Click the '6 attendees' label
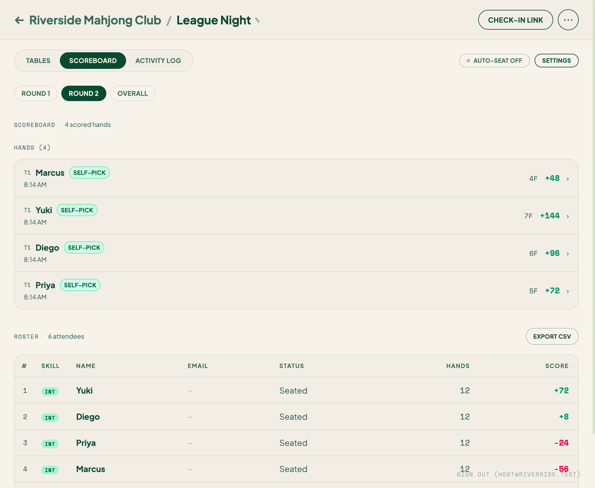The image size is (595, 488). tap(66, 336)
